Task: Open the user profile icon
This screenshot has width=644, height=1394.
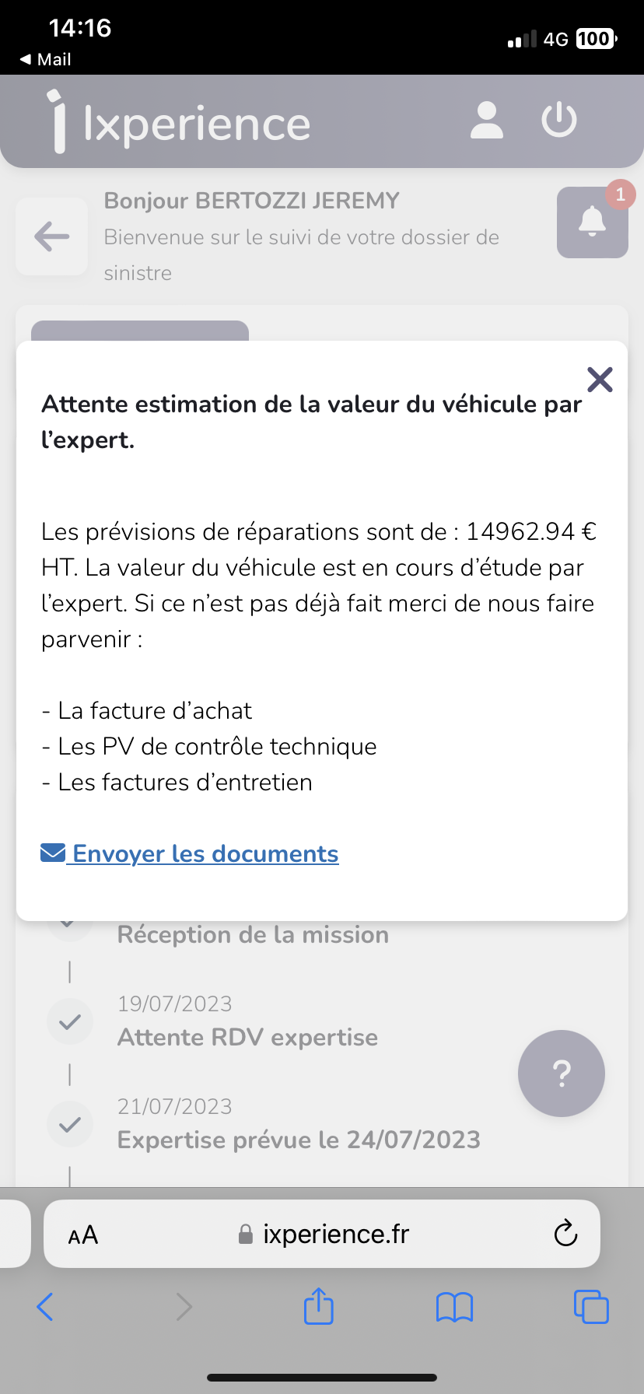Action: 487,121
